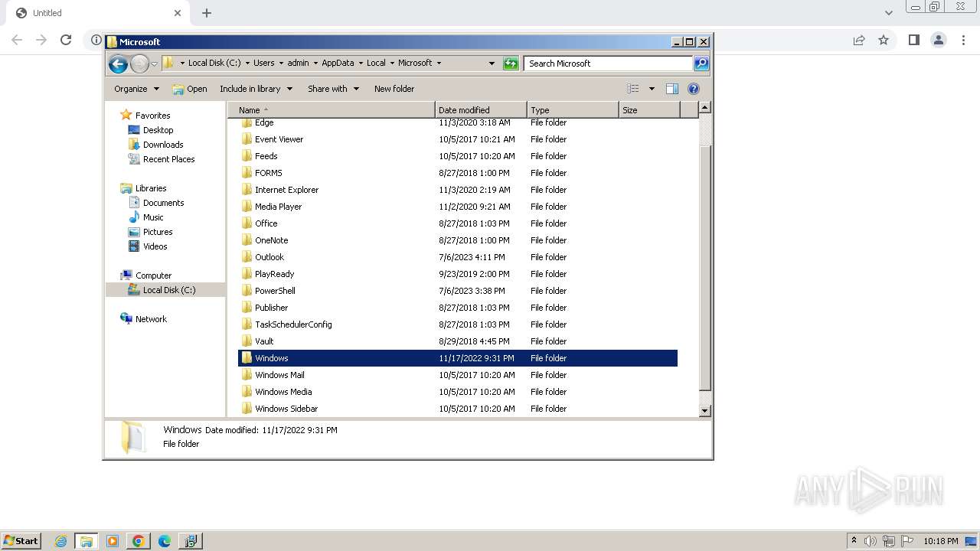Toggle the preview pane icon

[671, 89]
